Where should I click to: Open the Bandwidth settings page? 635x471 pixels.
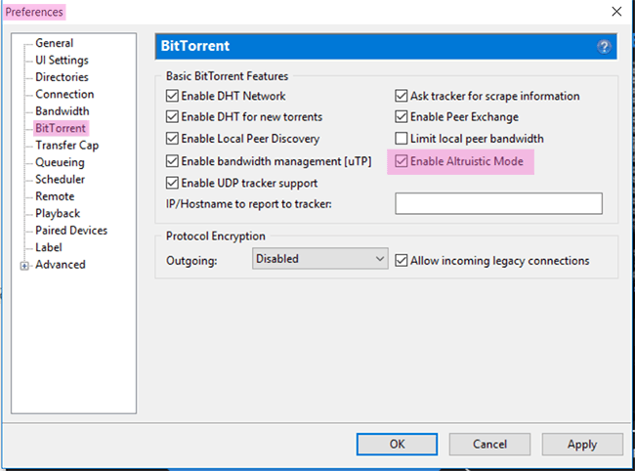[62, 111]
